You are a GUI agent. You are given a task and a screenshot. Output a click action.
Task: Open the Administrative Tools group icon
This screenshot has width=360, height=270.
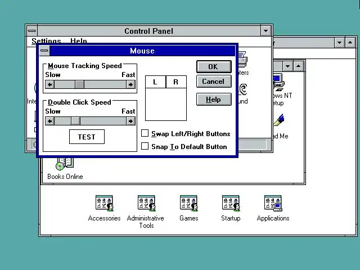coord(146,204)
